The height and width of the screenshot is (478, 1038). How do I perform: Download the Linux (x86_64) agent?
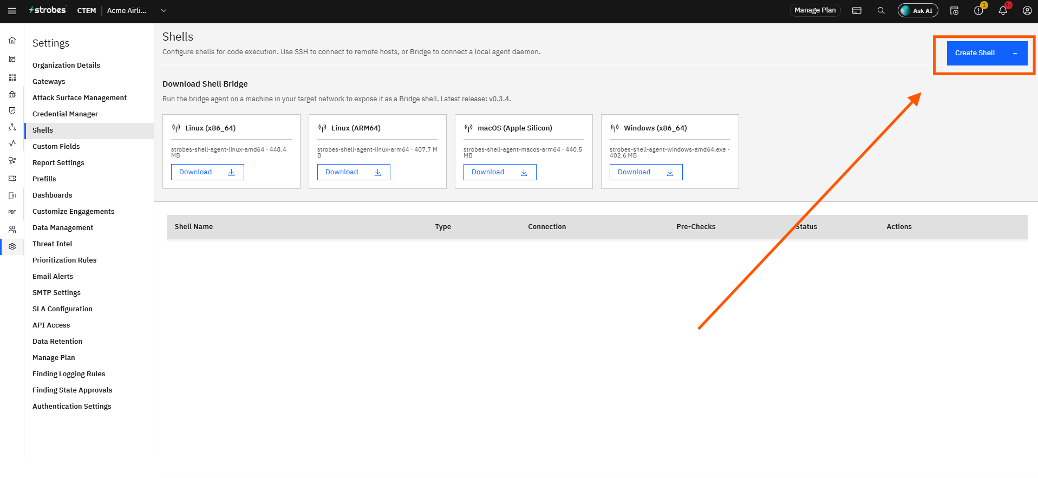click(207, 172)
